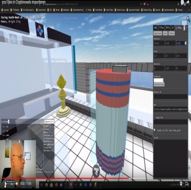Edit the first Rotation value field
Screen dimensions: 191x190
click(159, 68)
